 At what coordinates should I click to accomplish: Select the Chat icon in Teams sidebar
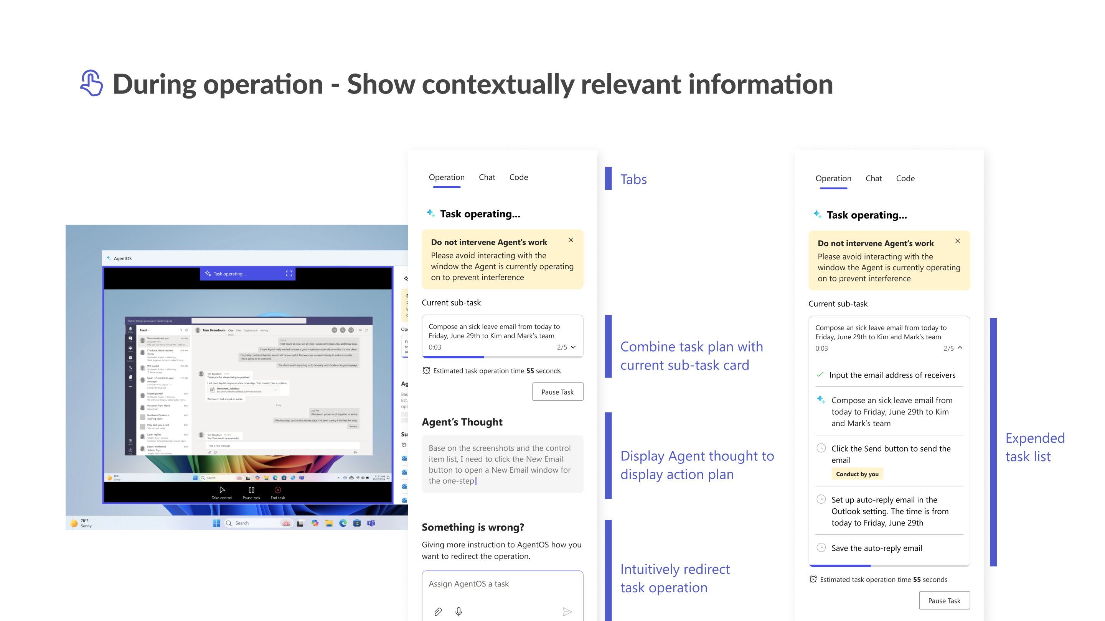130,339
